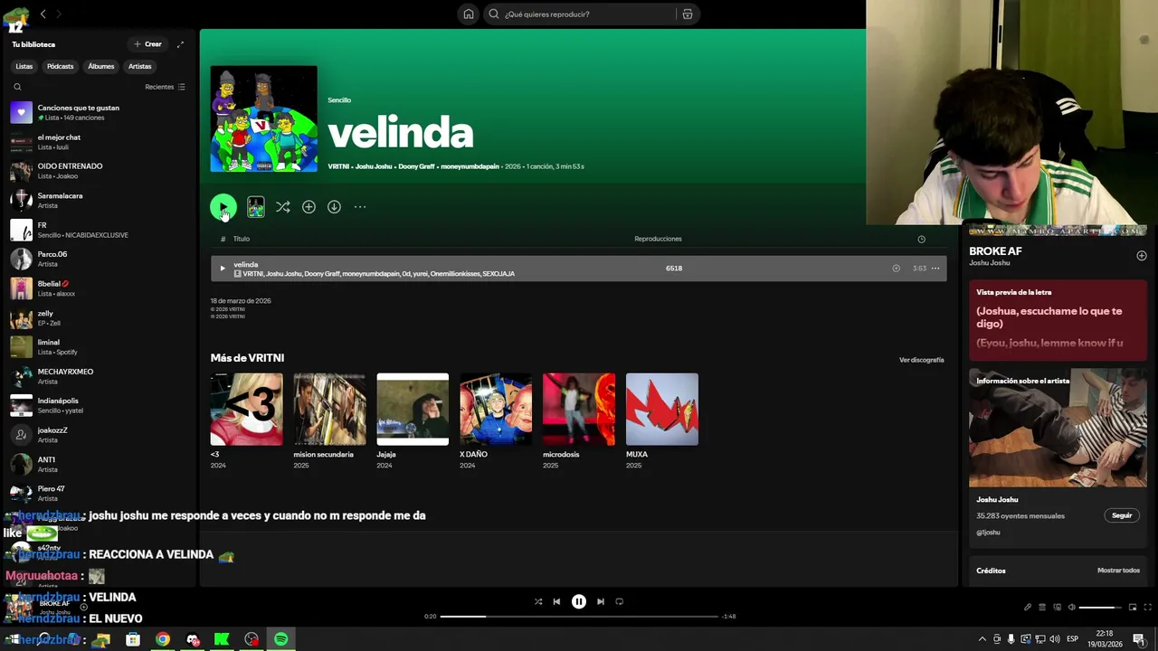
Task: Click Mostrar todos in Créditos
Action: [x=1118, y=571]
